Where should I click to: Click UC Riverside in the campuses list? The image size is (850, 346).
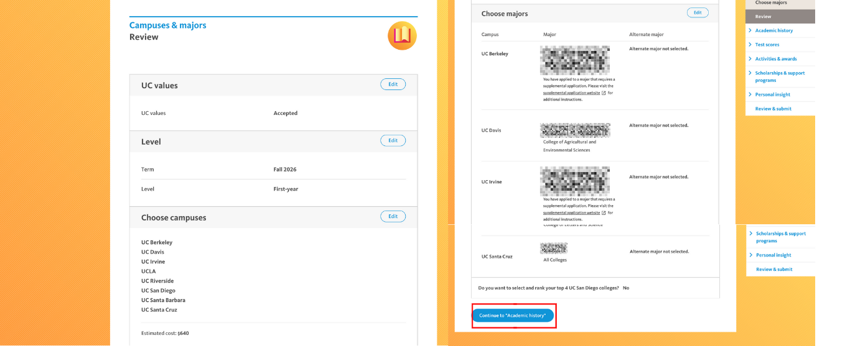(x=157, y=281)
